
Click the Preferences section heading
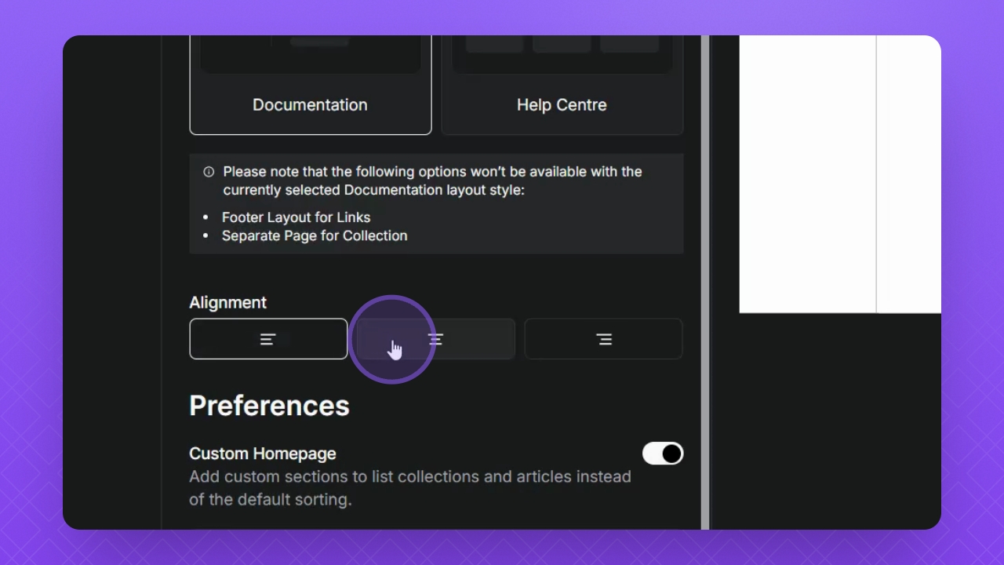point(269,406)
